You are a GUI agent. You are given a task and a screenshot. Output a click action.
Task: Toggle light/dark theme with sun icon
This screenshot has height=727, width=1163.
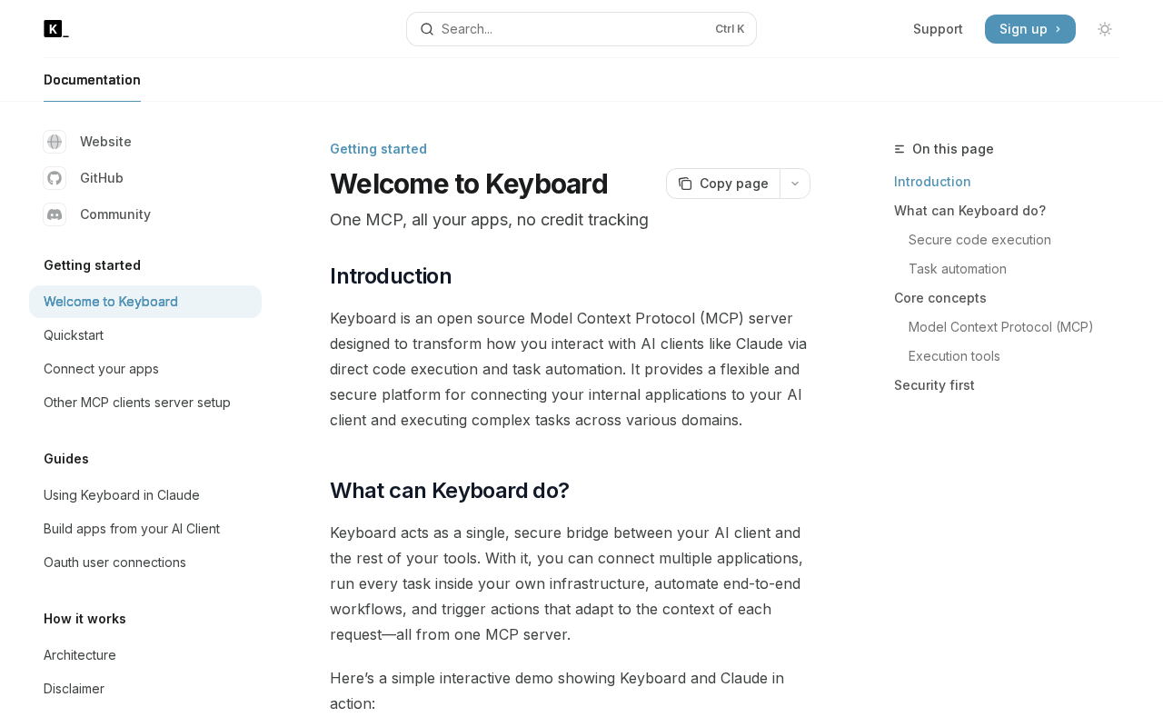click(1105, 29)
